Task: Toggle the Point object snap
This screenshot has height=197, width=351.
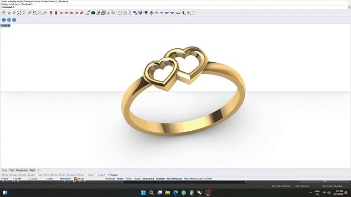Action: (22, 175)
